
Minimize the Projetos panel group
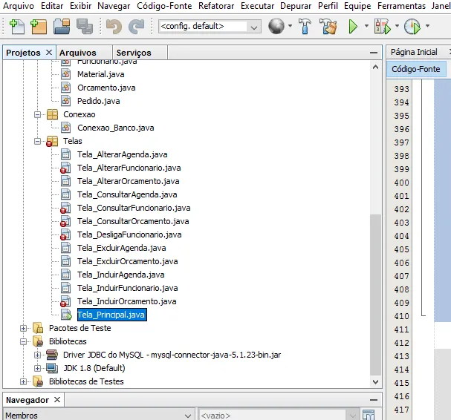tap(374, 53)
